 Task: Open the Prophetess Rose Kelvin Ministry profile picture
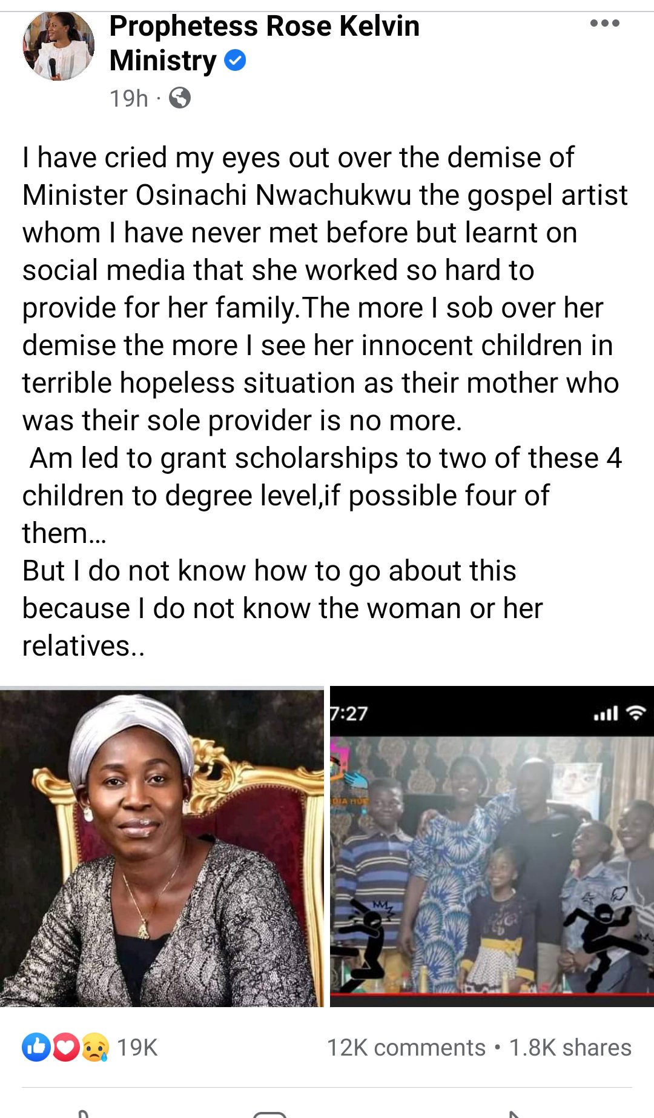[59, 45]
